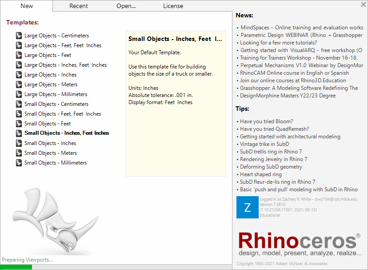Click the blue Z user avatar
This screenshot has height=270, width=368.
pos(248,207)
